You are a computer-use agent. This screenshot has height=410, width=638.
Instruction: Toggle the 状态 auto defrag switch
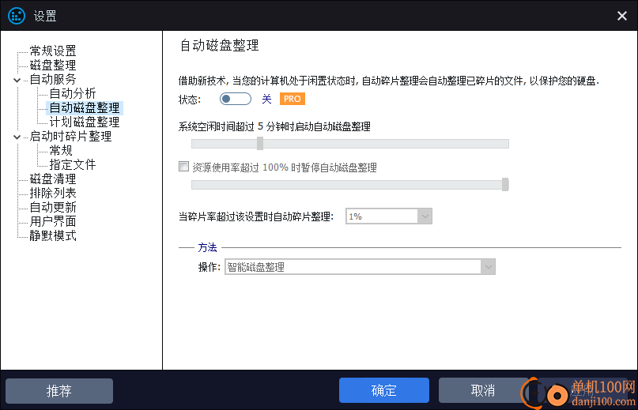point(236,99)
